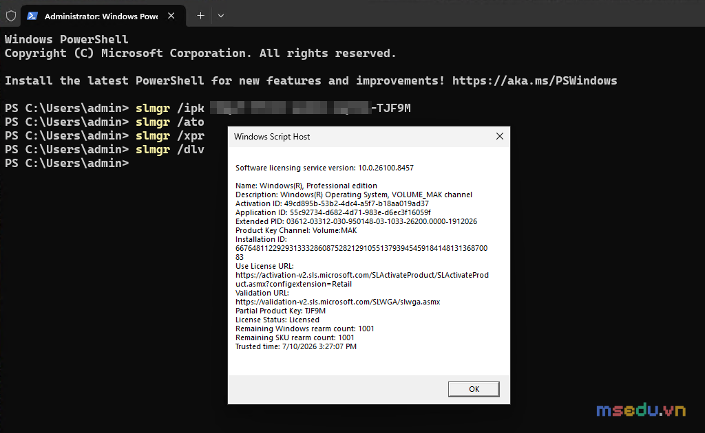Image resolution: width=705 pixels, height=433 pixels.
Task: Click the Activation ID line
Action: pos(332,203)
